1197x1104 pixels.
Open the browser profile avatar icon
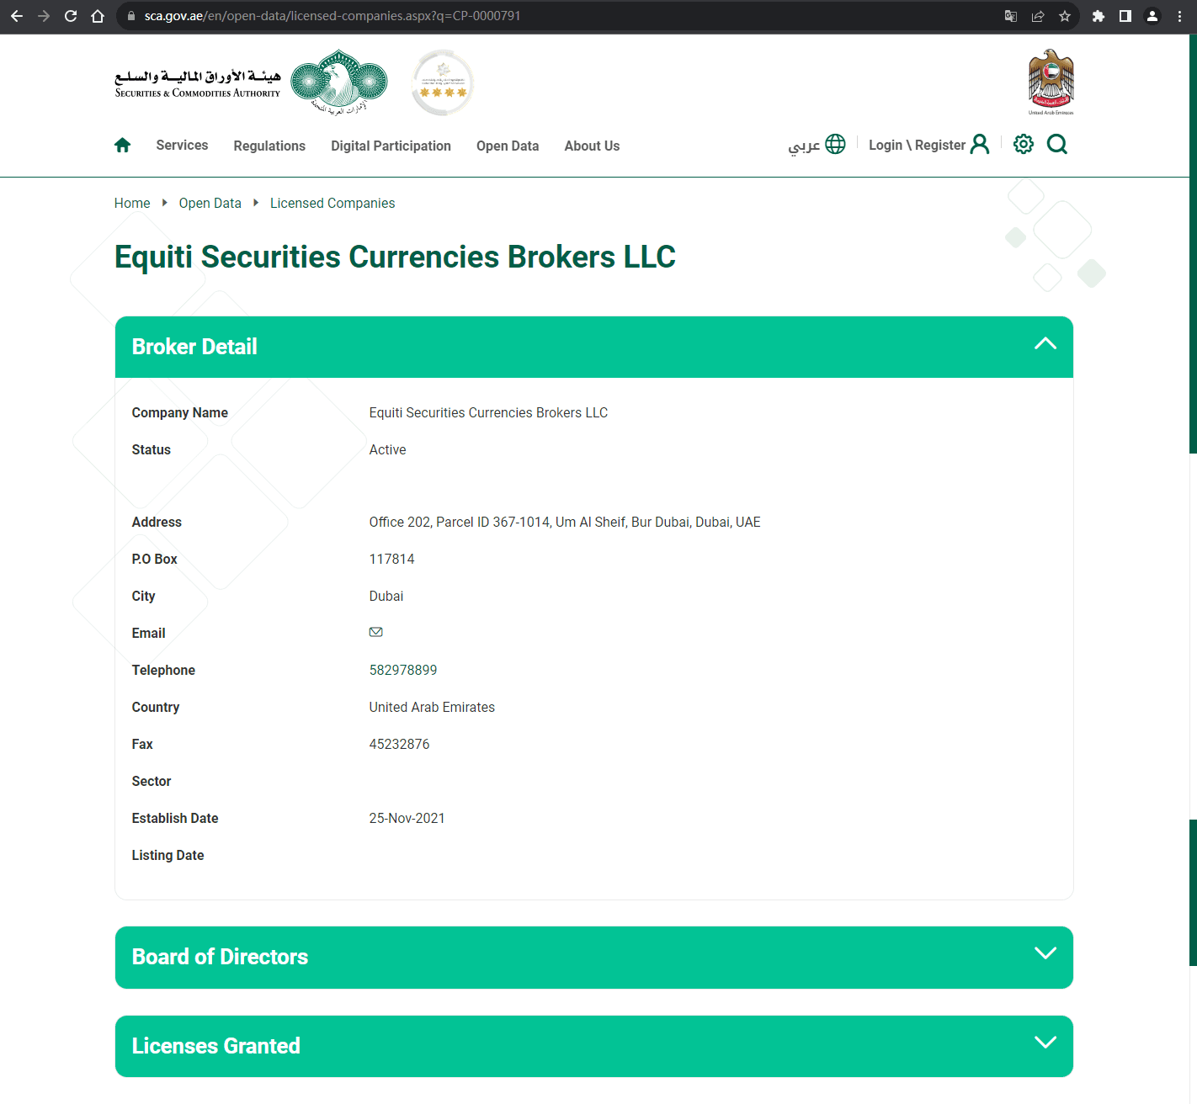[1152, 16]
